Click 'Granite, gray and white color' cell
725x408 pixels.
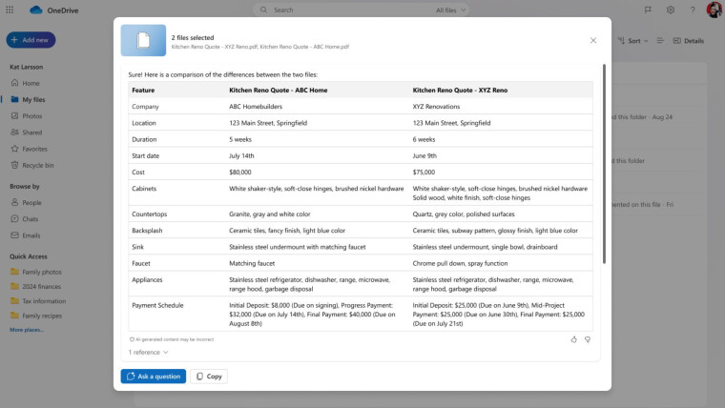point(270,214)
